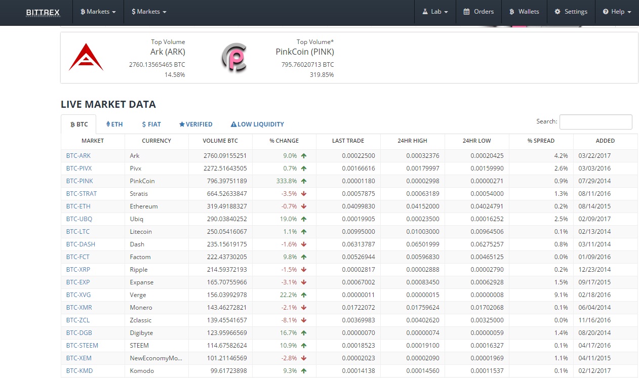639x378 pixels.
Task: Open the Wallets page
Action: pos(524,12)
